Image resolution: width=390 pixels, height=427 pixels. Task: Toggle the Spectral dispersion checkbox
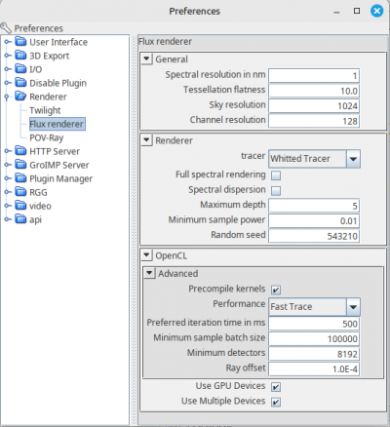(276, 191)
